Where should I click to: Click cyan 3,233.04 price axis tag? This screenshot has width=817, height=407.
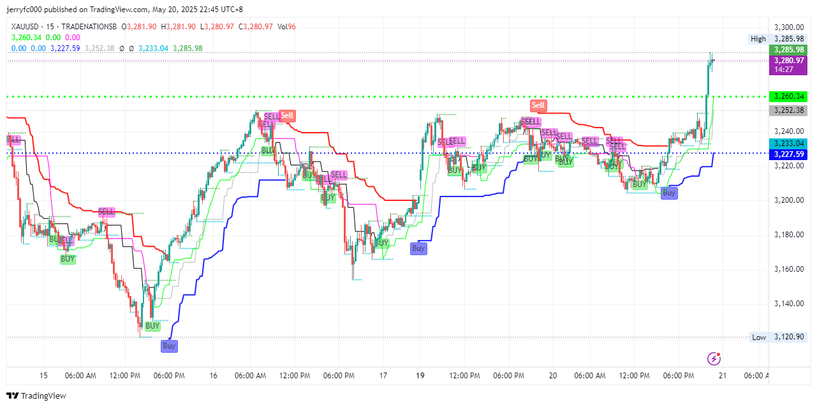pyautogui.click(x=788, y=144)
